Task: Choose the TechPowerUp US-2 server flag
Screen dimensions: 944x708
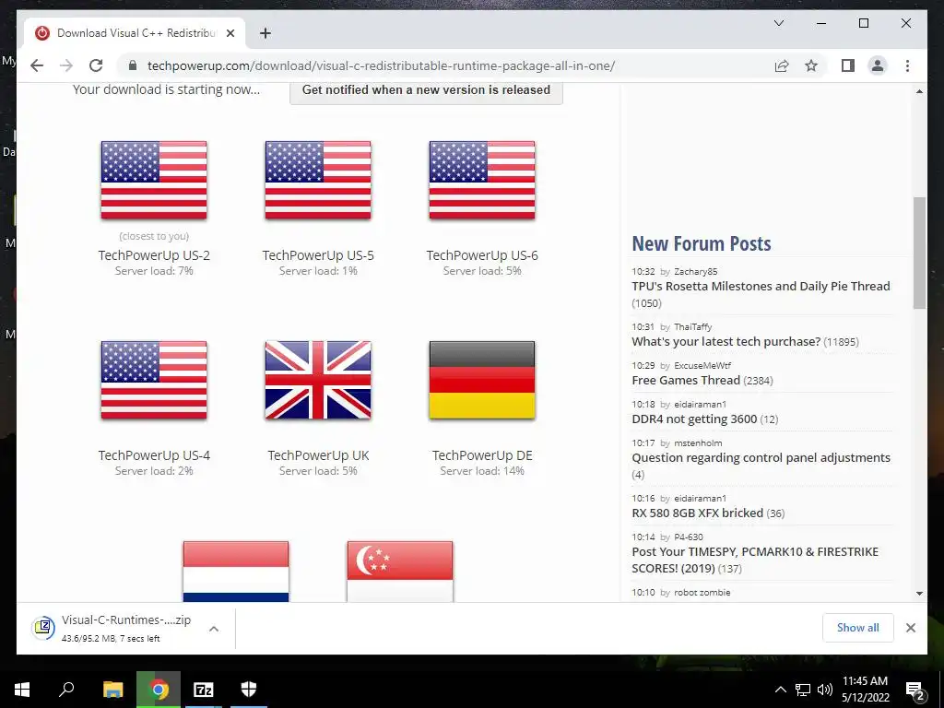Action: point(154,180)
